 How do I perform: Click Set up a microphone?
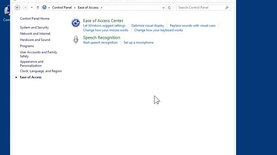[x=138, y=43]
